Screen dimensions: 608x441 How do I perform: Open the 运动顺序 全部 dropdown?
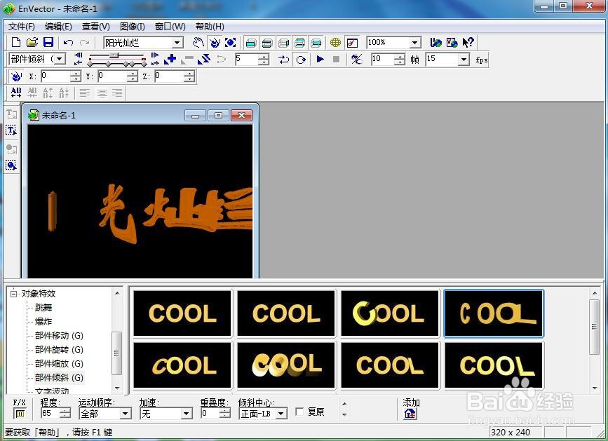[x=125, y=414]
